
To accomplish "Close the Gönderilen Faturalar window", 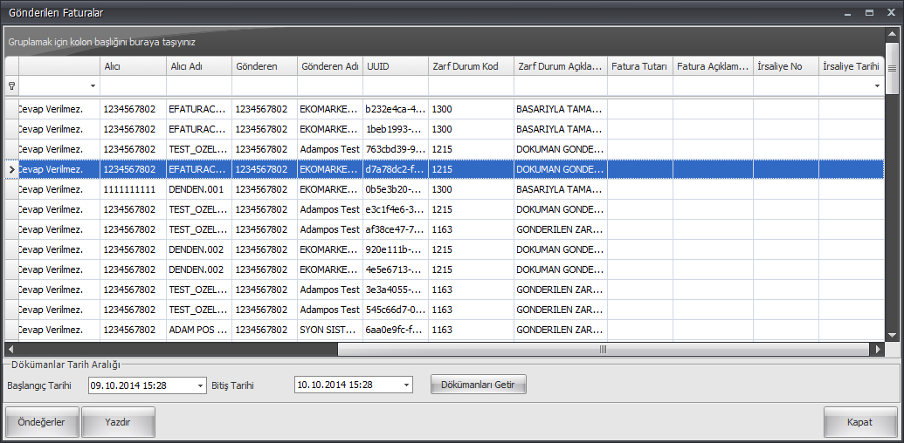I will [891, 11].
